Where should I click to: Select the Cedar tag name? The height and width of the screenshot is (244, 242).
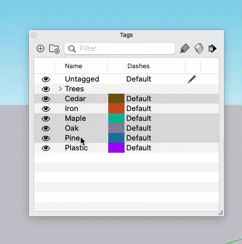[75, 99]
